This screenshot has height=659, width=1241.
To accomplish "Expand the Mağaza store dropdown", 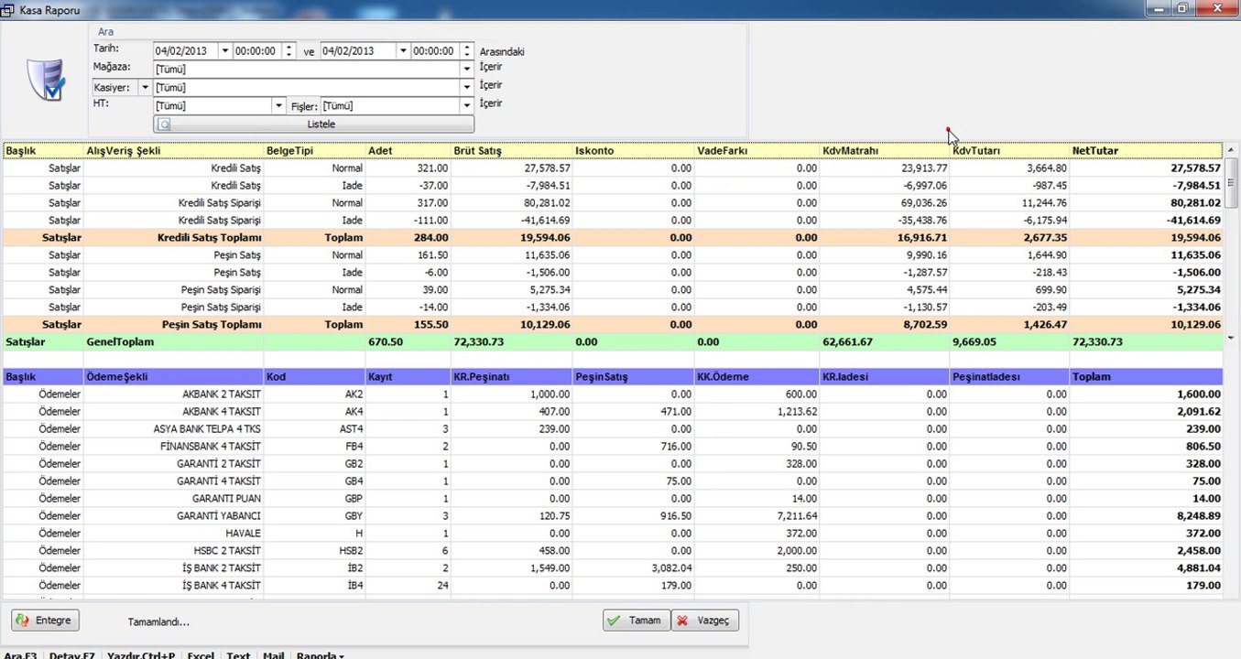I will [467, 69].
